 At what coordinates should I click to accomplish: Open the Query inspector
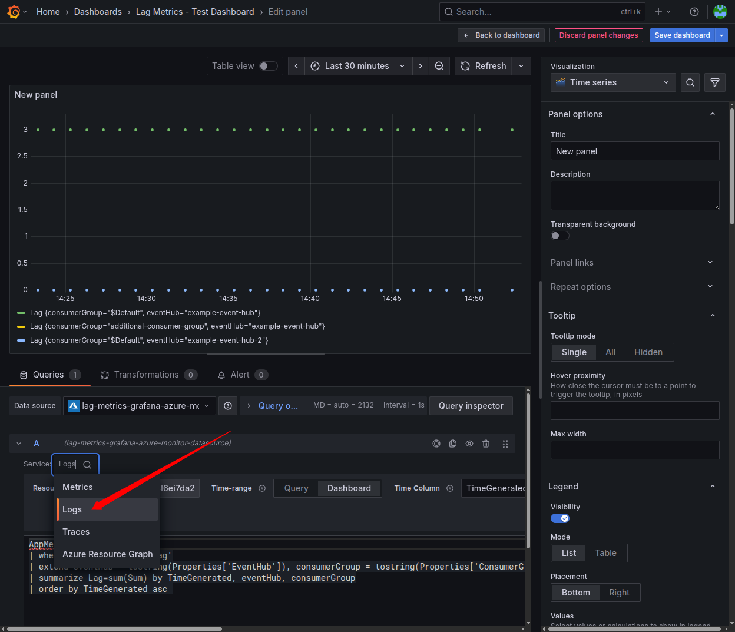(x=471, y=406)
